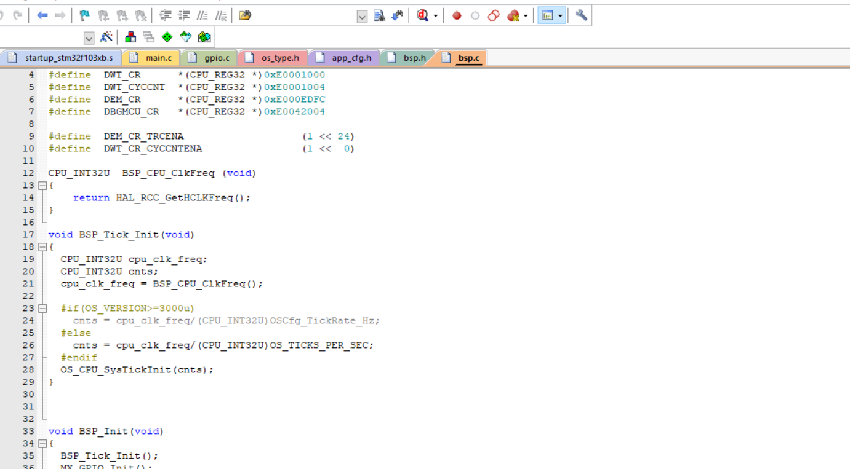Disable all breakpoints icon
The width and height of the screenshot is (850, 469).
click(494, 15)
